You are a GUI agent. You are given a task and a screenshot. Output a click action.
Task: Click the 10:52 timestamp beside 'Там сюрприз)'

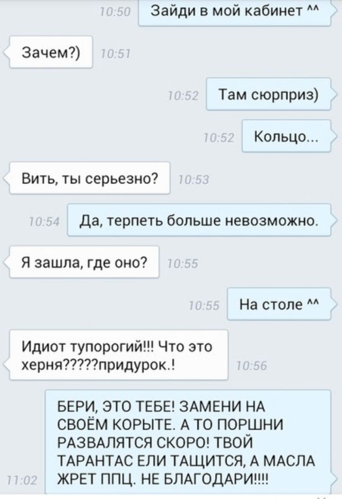tap(183, 96)
